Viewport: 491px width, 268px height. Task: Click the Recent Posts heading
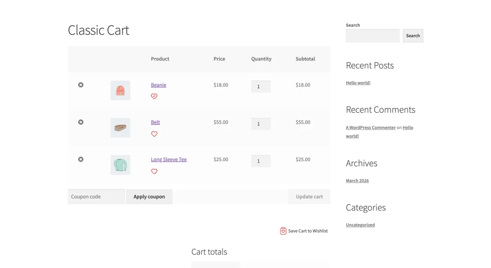pyautogui.click(x=370, y=65)
